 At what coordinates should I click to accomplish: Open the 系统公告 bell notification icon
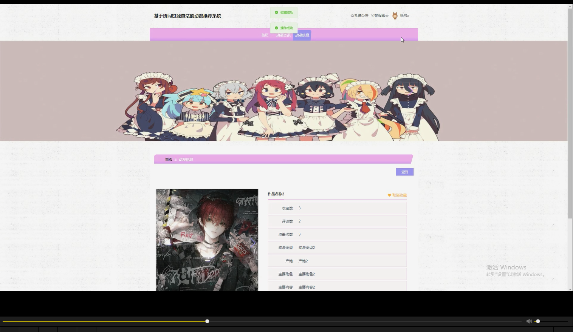click(x=353, y=15)
